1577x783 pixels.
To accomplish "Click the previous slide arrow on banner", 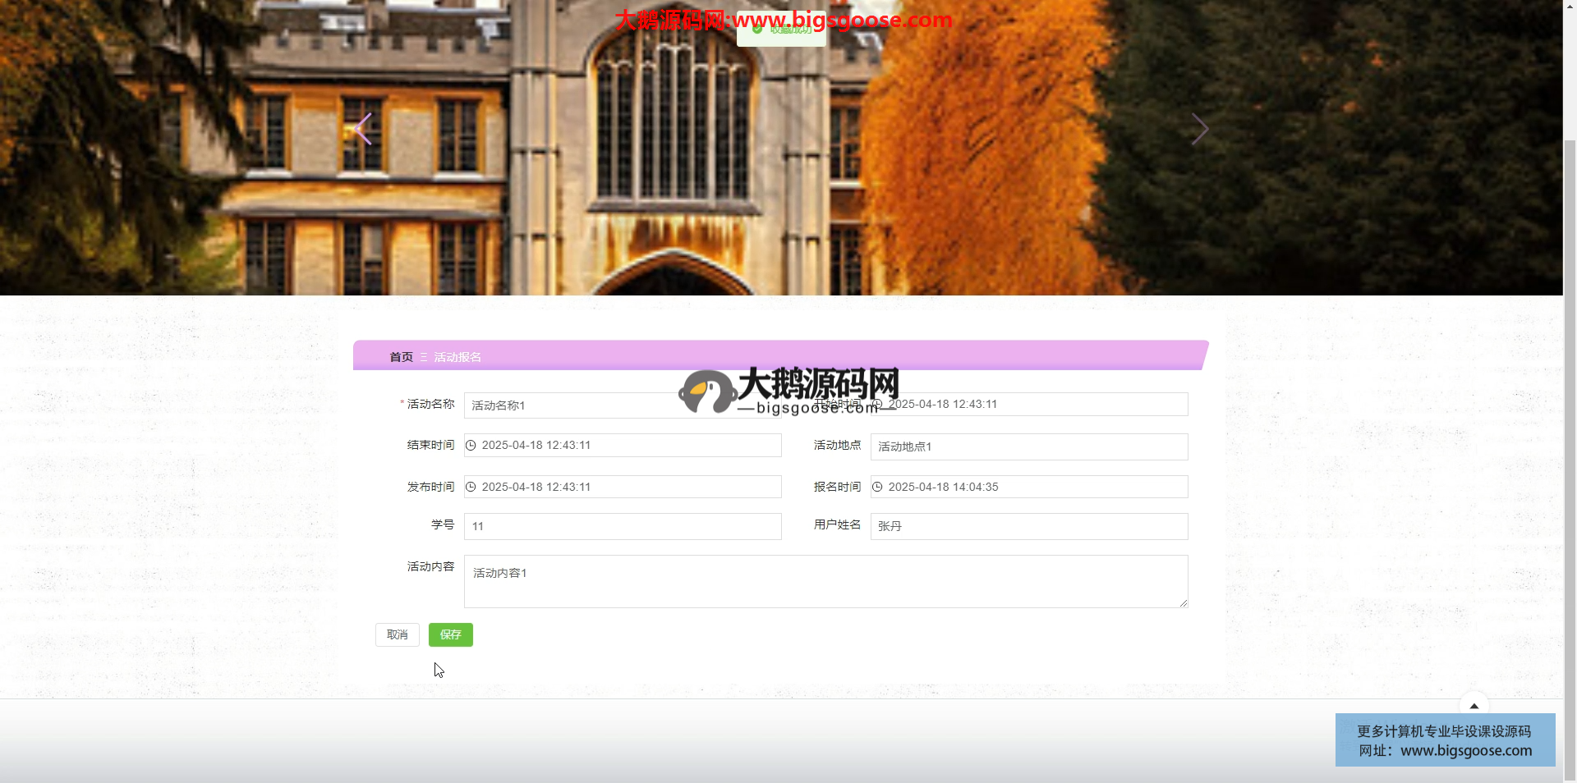I will tap(363, 129).
